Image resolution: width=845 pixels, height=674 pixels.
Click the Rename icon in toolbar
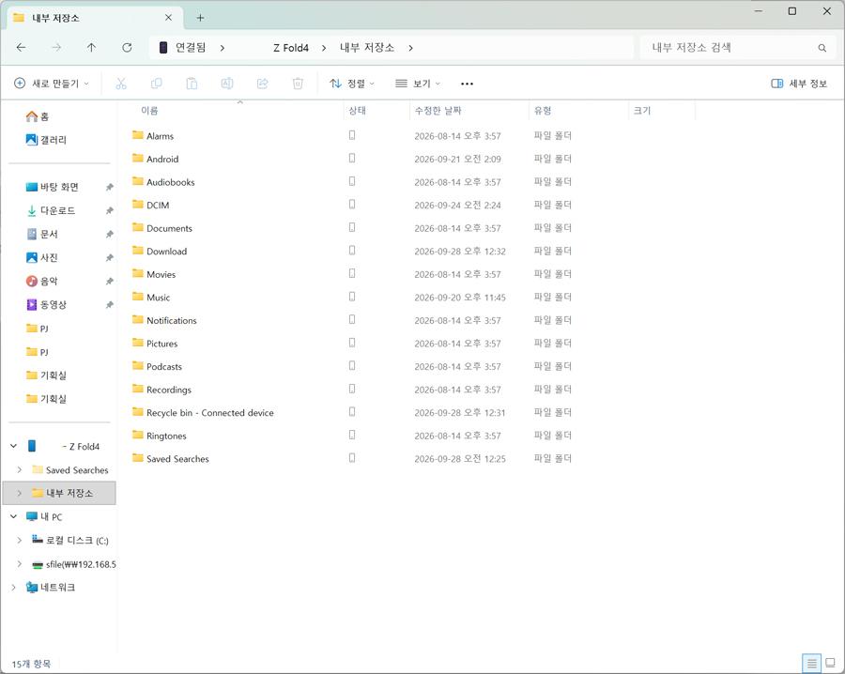(x=227, y=84)
